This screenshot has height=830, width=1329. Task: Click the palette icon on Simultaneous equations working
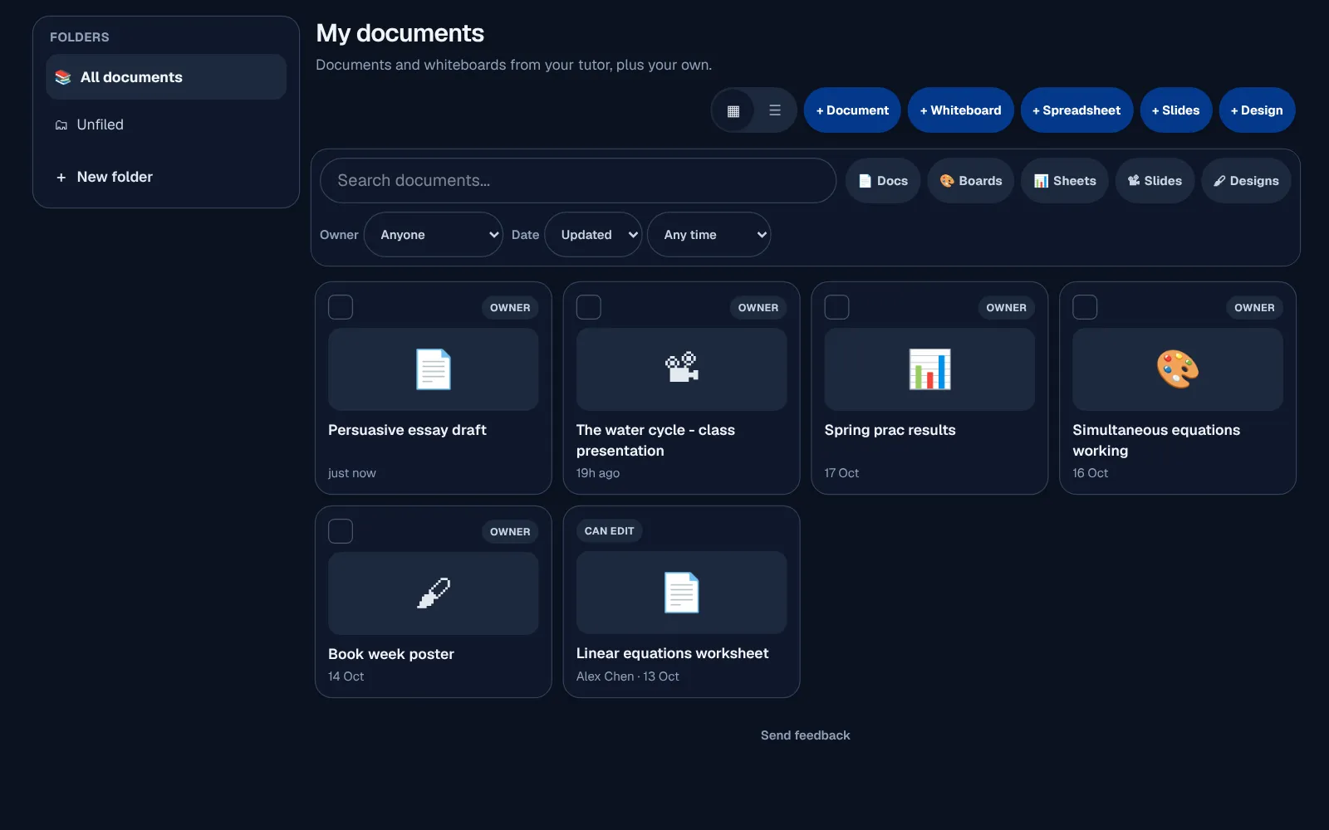tap(1178, 369)
